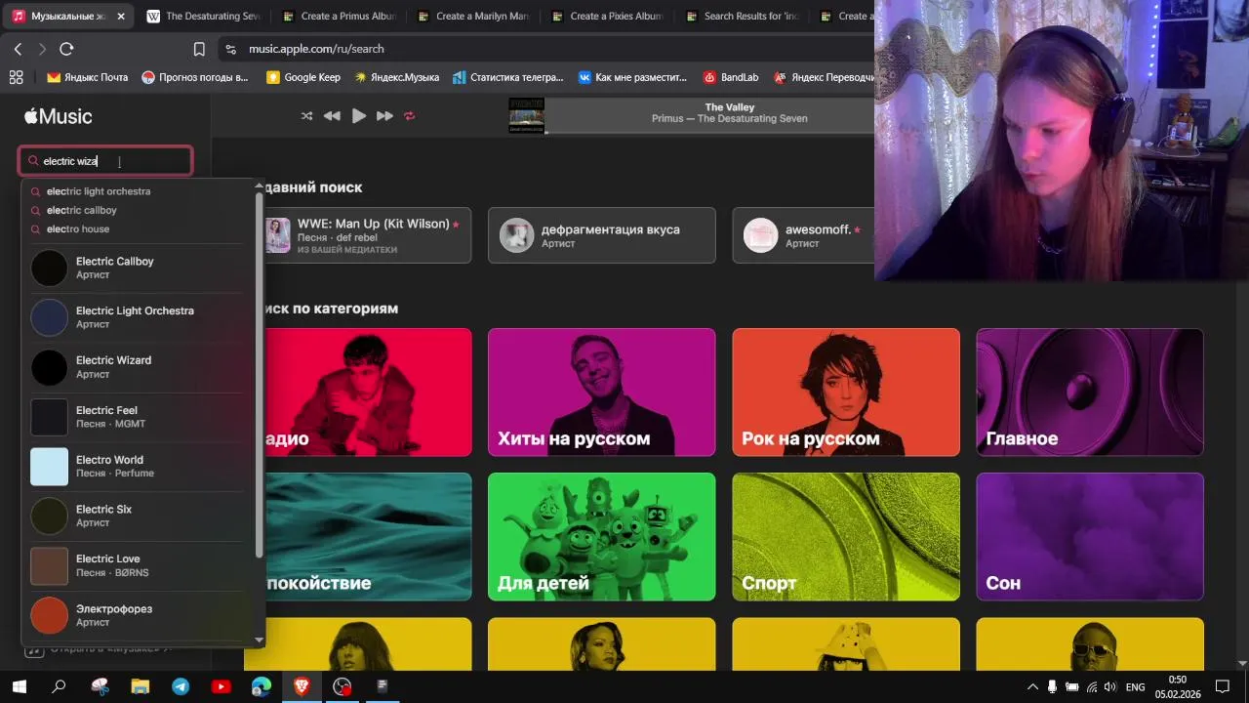The width and height of the screenshot is (1249, 703).
Task: Open the Windows notification center icon
Action: point(1222,686)
